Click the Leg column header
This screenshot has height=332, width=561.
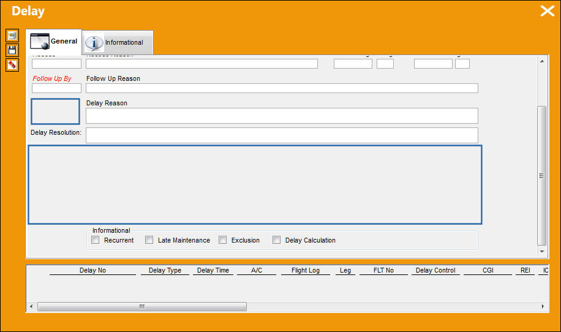345,271
